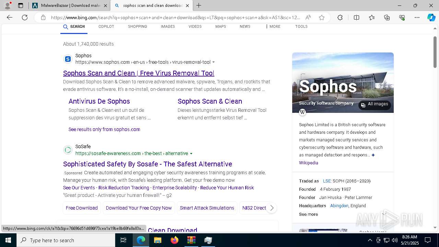439x247 pixels.
Task: Open the search TOOLS filter
Action: [301, 27]
